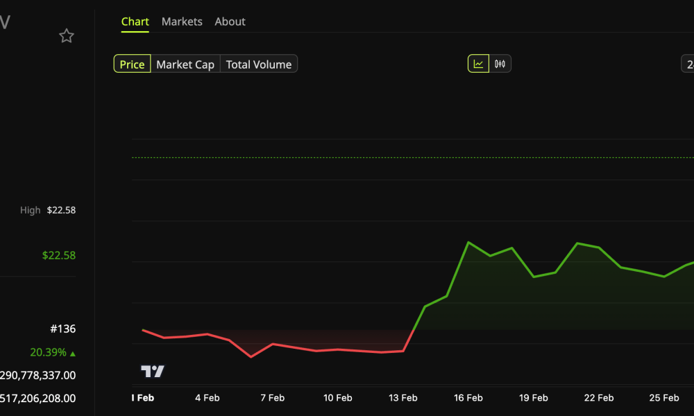The width and height of the screenshot is (694, 416).
Task: Show the Total Volume chart
Action: 258,64
